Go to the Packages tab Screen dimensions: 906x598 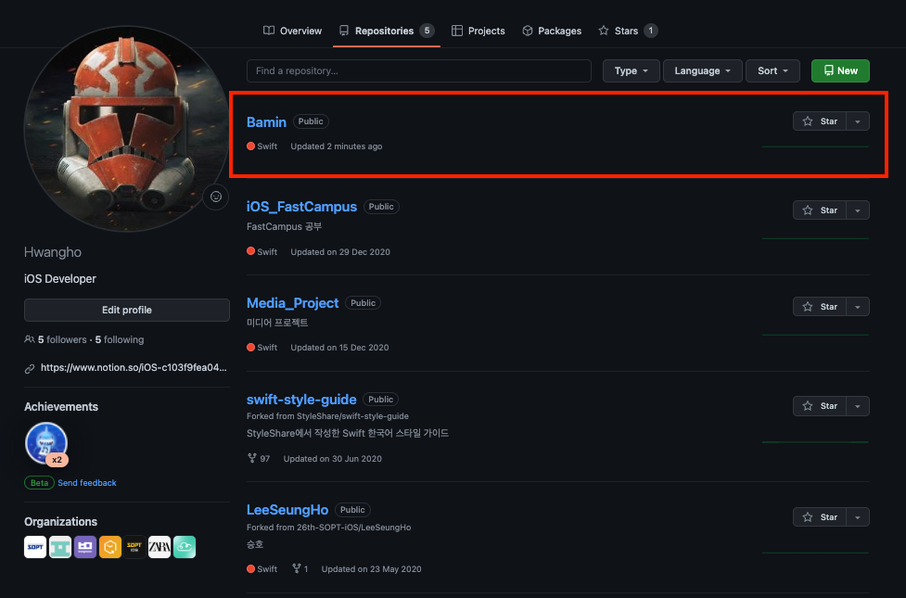coord(552,31)
